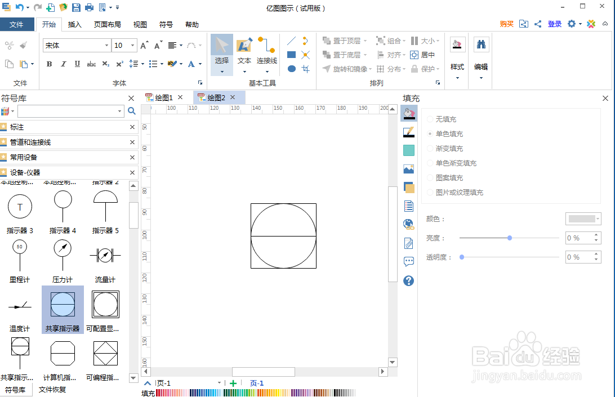Viewport: 615px width, 397px height.
Task: Select the 渐变填充 radio option
Action: point(429,148)
